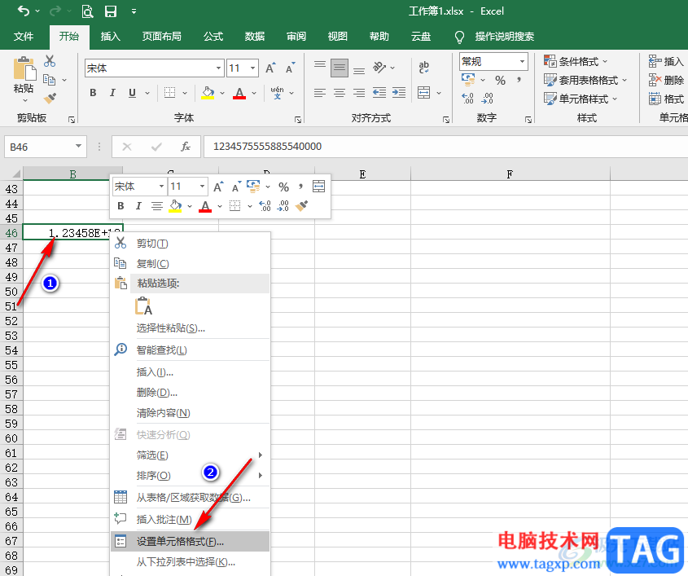The width and height of the screenshot is (688, 576).
Task: Increase font size in the ribbon
Action: (x=270, y=68)
